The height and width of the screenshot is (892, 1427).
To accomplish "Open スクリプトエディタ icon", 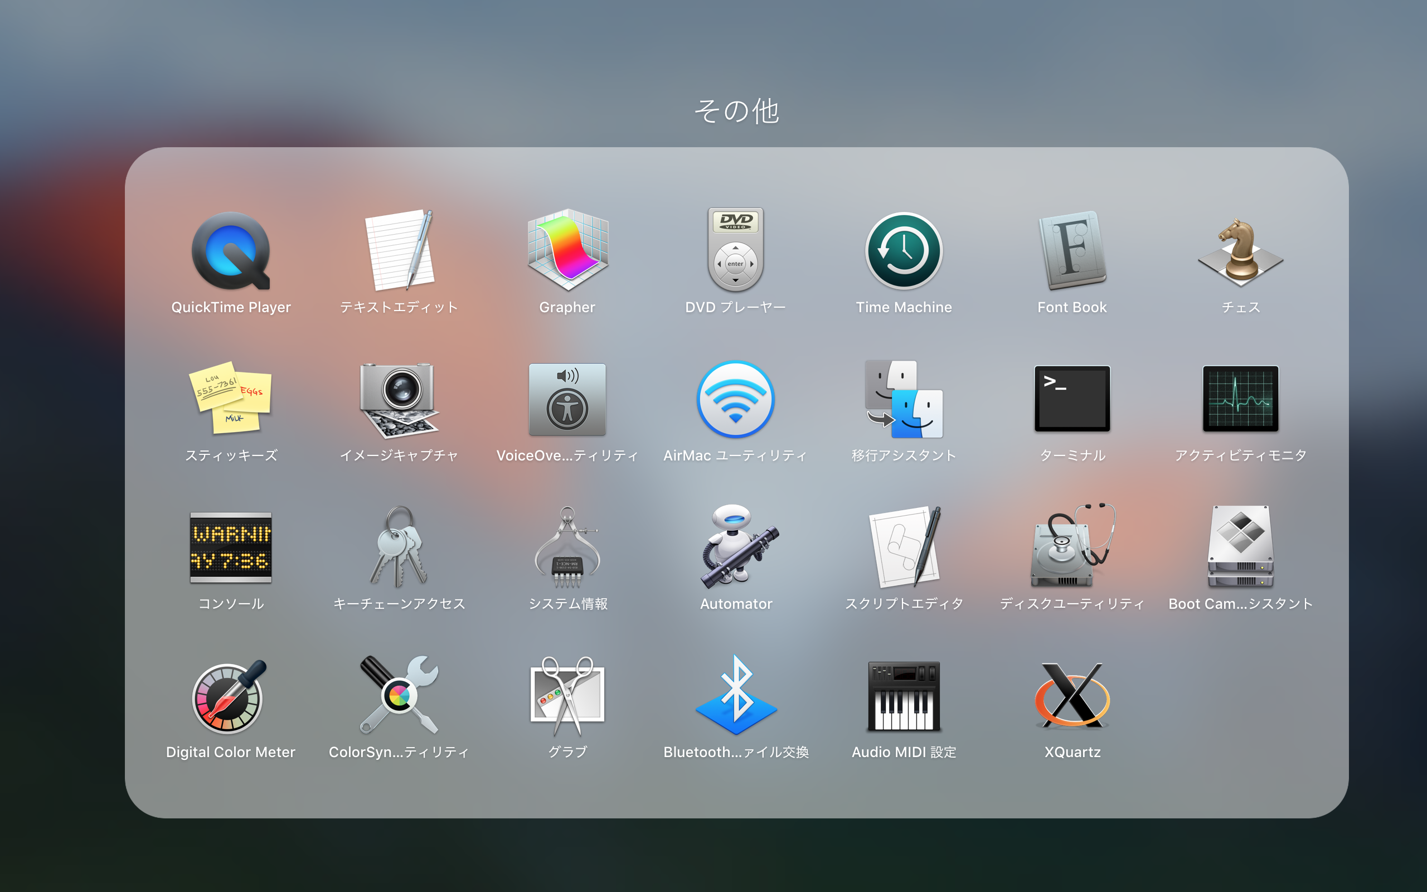I will click(905, 547).
